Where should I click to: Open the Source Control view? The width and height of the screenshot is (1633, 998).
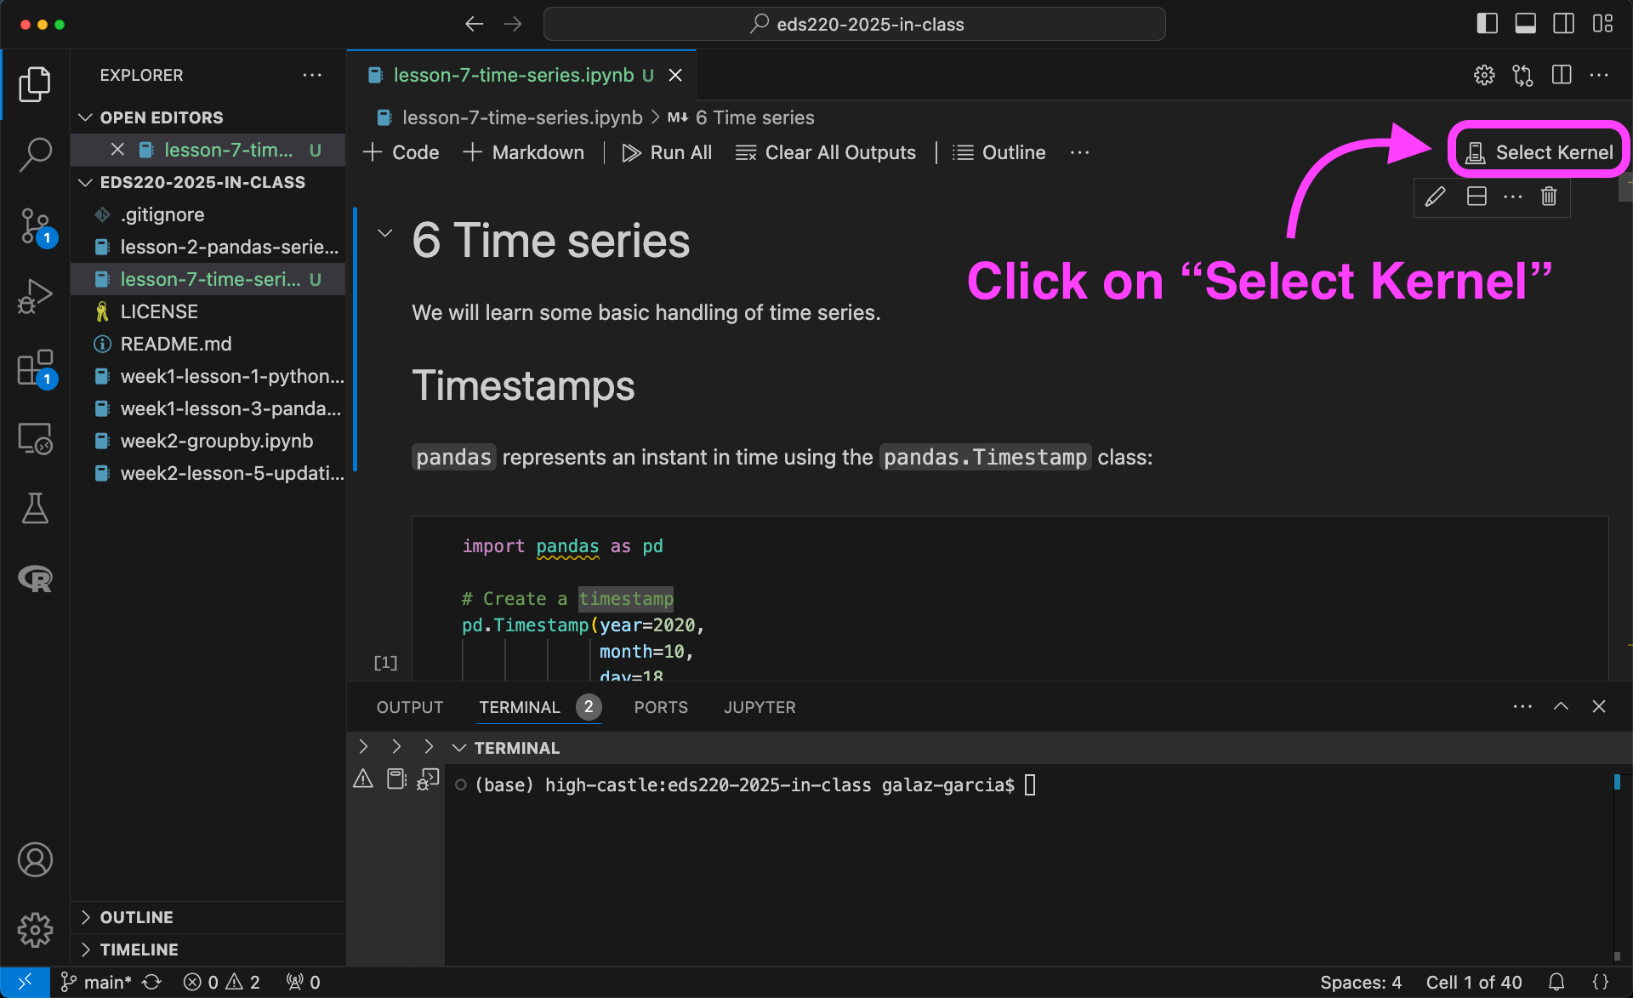click(35, 225)
